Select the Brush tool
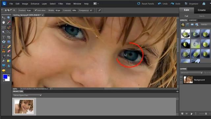Screen dimensions: 211x119 (x=4, y=56)
